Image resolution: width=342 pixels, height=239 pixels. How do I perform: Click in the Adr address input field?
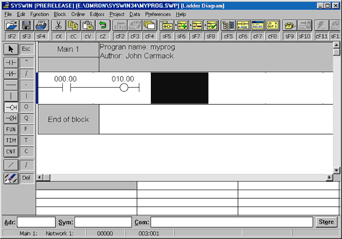point(36,222)
